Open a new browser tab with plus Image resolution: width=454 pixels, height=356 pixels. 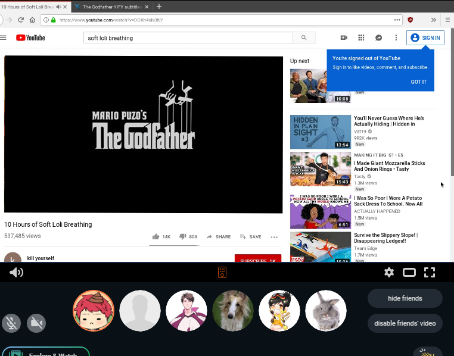point(159,7)
